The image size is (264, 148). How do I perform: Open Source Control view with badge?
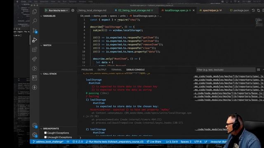coord(35,30)
